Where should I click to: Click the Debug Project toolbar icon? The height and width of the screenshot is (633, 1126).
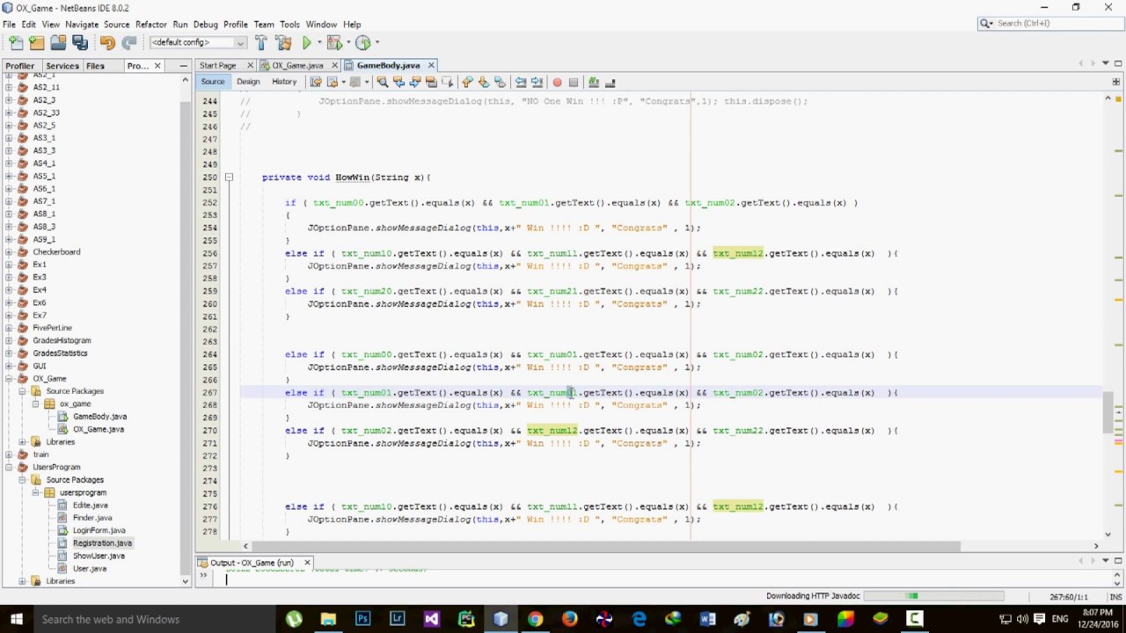pos(333,42)
